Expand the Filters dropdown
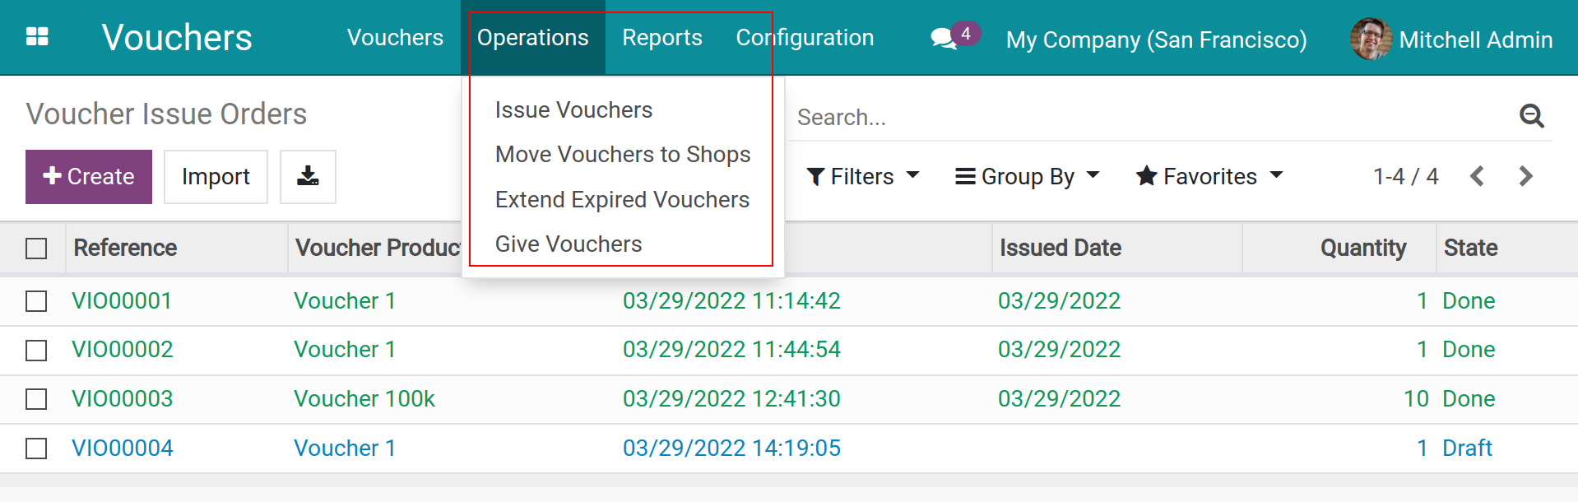The image size is (1578, 502). tap(862, 176)
